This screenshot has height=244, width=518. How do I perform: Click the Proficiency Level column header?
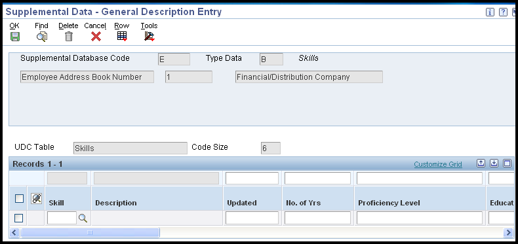[420, 199]
